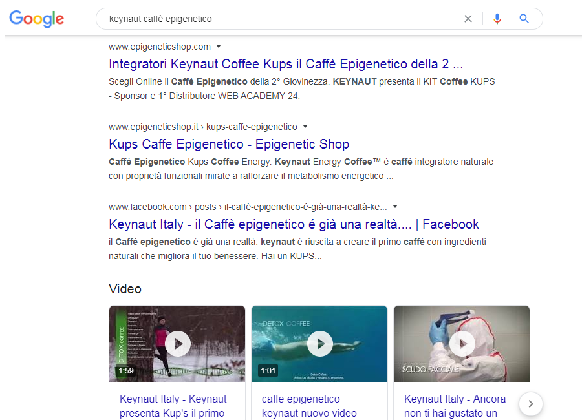Click the www.epigeneticshop.com URL text
Viewport: 582px width, 420px height.
pyautogui.click(x=160, y=47)
